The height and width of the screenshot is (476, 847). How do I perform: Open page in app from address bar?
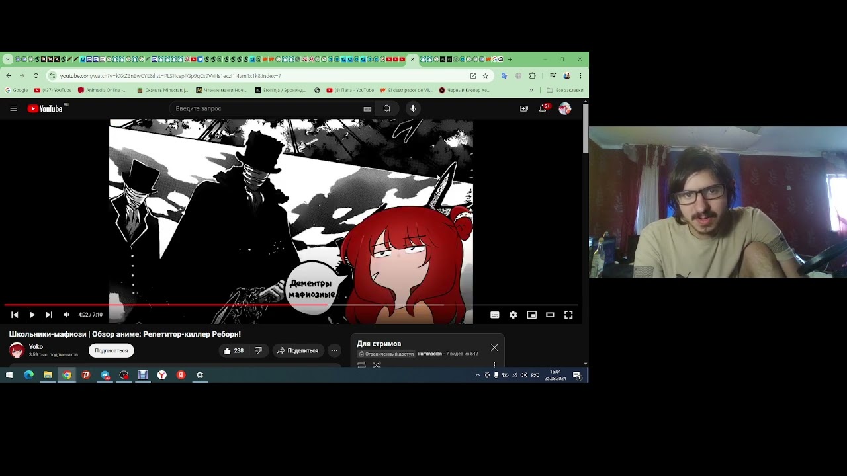pos(473,76)
